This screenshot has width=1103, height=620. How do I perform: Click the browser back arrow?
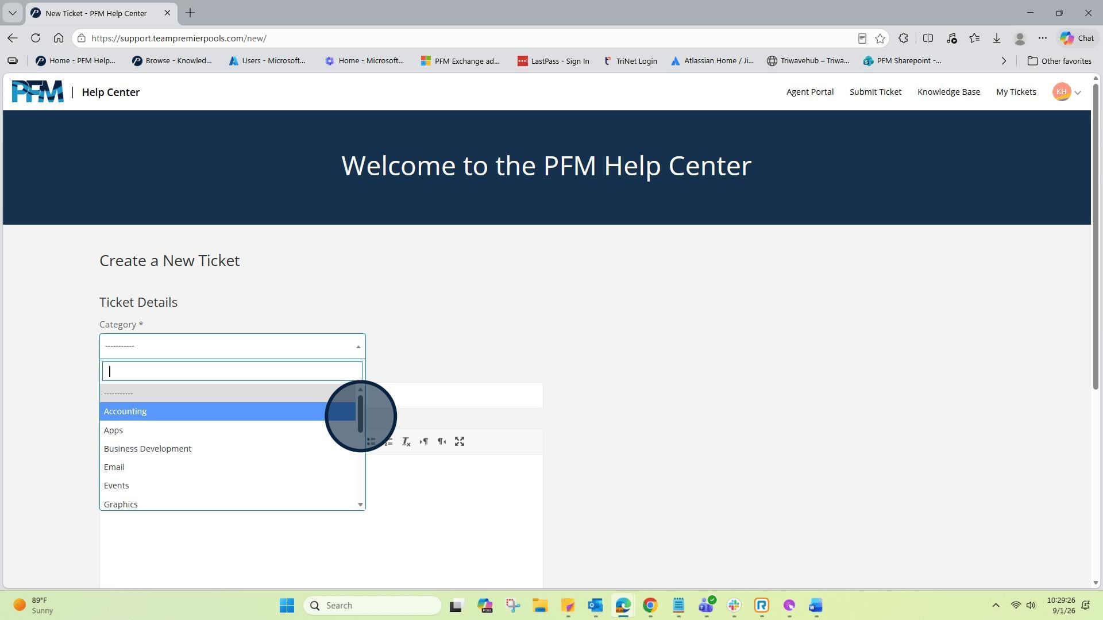pyautogui.click(x=13, y=38)
